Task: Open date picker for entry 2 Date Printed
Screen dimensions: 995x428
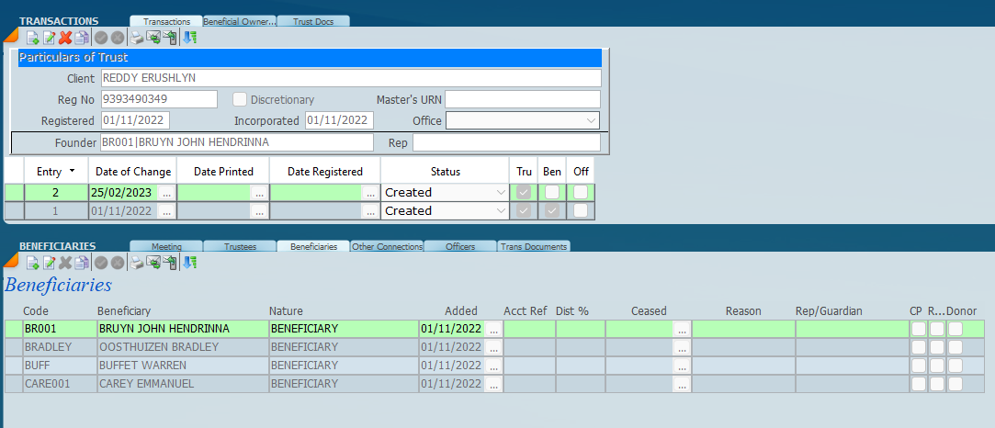Action: coord(259,193)
